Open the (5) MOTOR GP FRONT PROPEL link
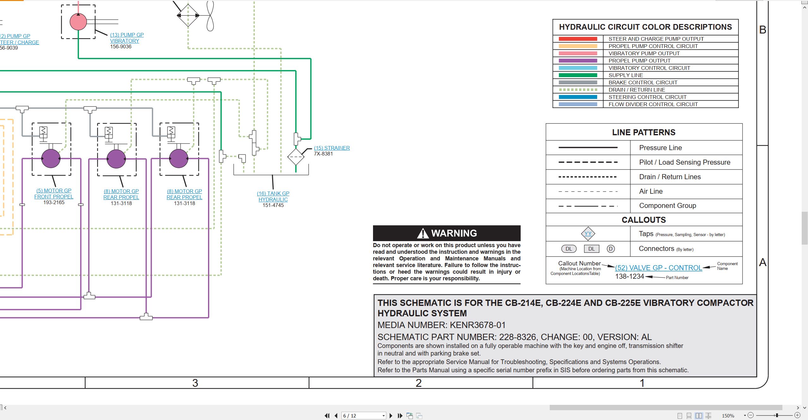Image resolution: width=808 pixels, height=420 pixels. pyautogui.click(x=54, y=193)
